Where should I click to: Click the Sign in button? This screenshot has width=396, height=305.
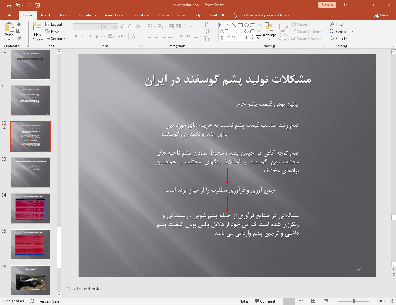[327, 5]
